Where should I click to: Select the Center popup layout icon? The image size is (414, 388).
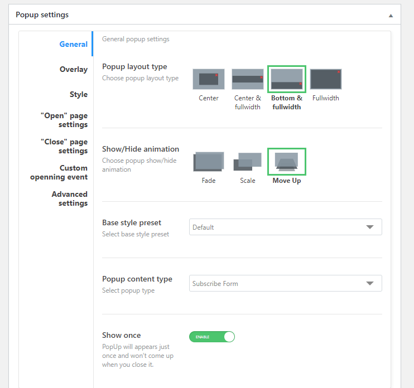(209, 79)
